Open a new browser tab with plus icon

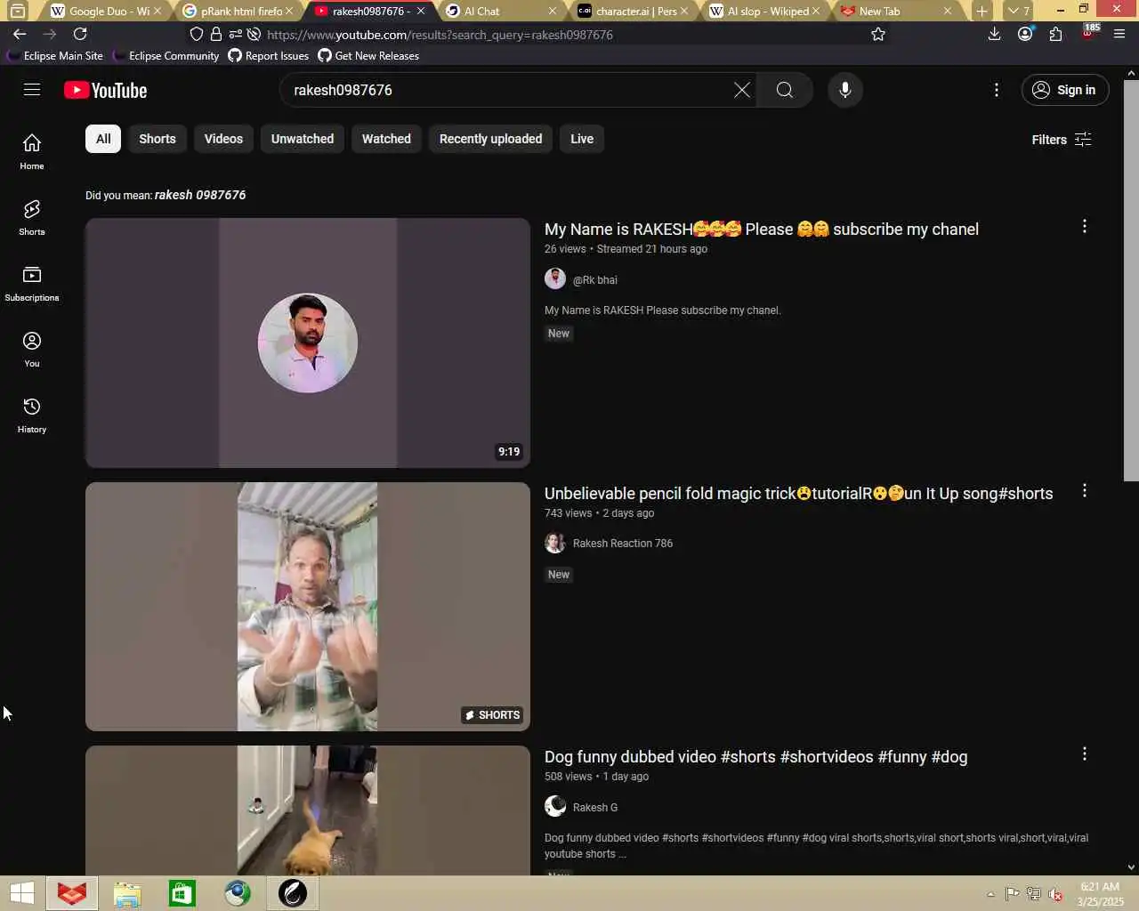point(981,11)
